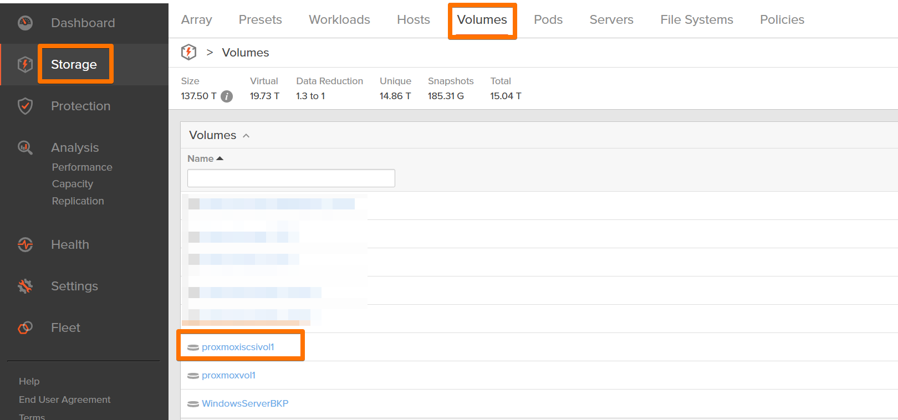Click the breadcrumb array home icon
The image size is (898, 420).
pyautogui.click(x=188, y=53)
